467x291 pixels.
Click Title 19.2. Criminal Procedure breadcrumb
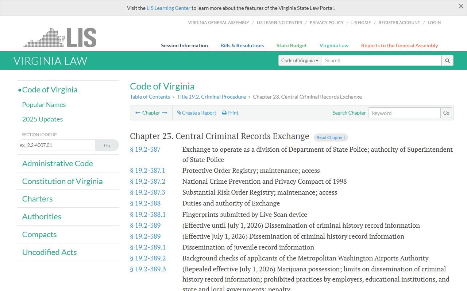click(x=212, y=97)
